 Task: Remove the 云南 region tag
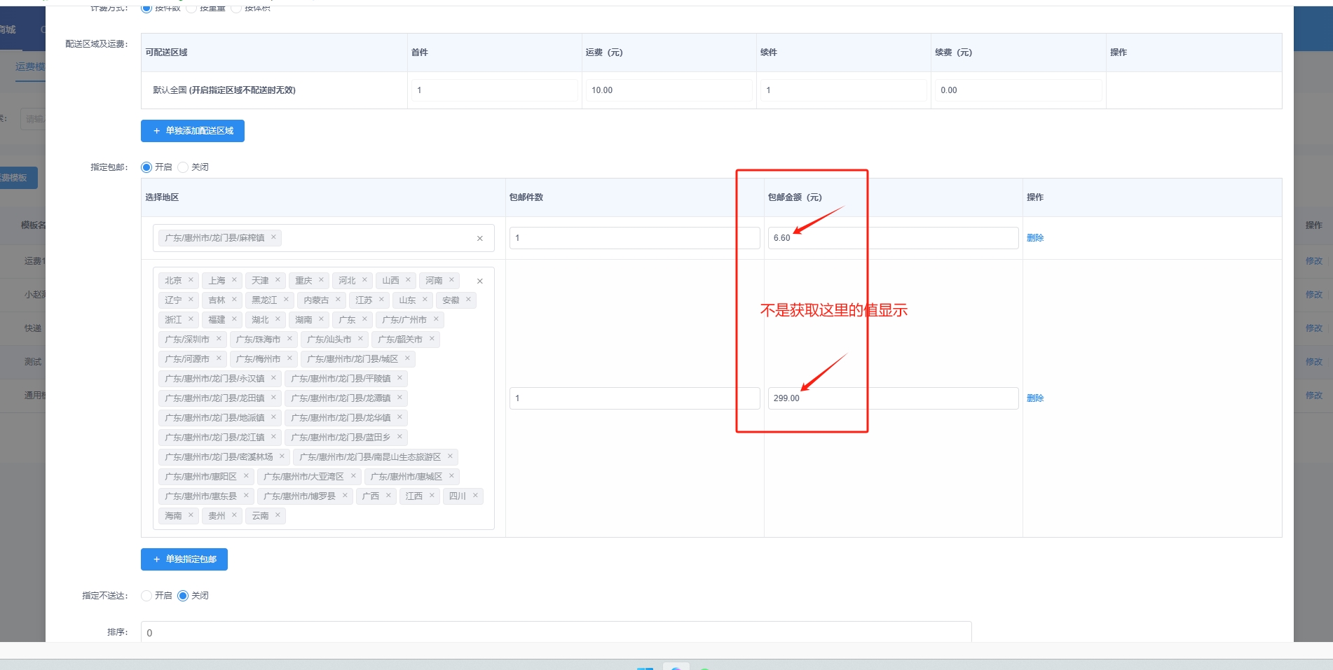click(x=278, y=515)
